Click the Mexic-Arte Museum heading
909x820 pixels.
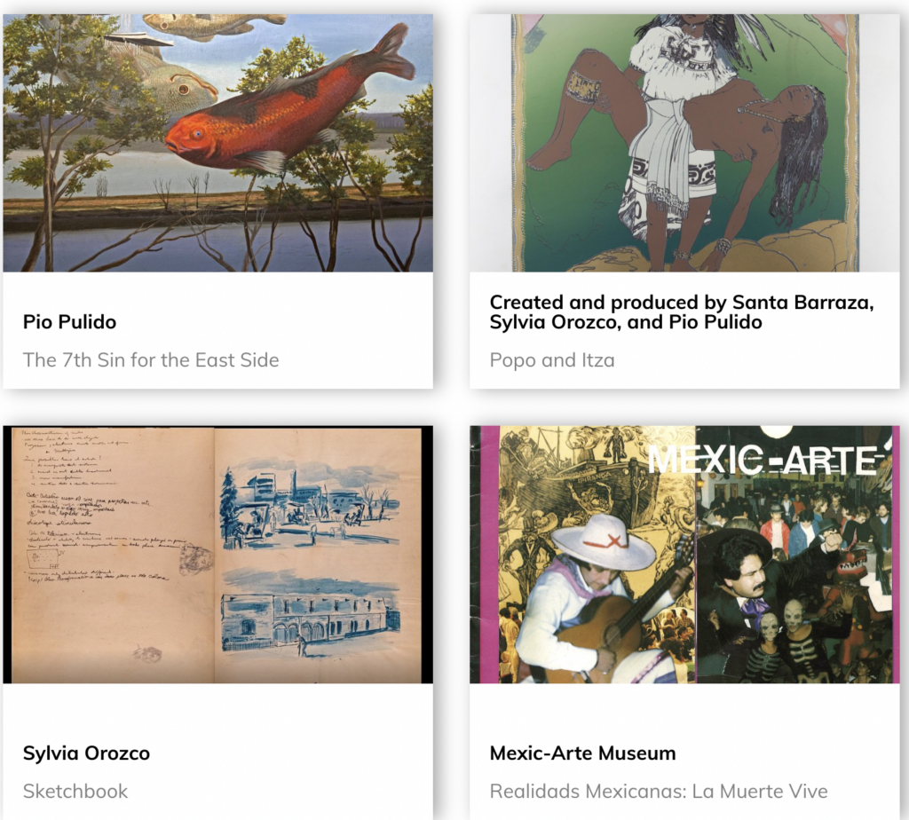[x=582, y=753]
